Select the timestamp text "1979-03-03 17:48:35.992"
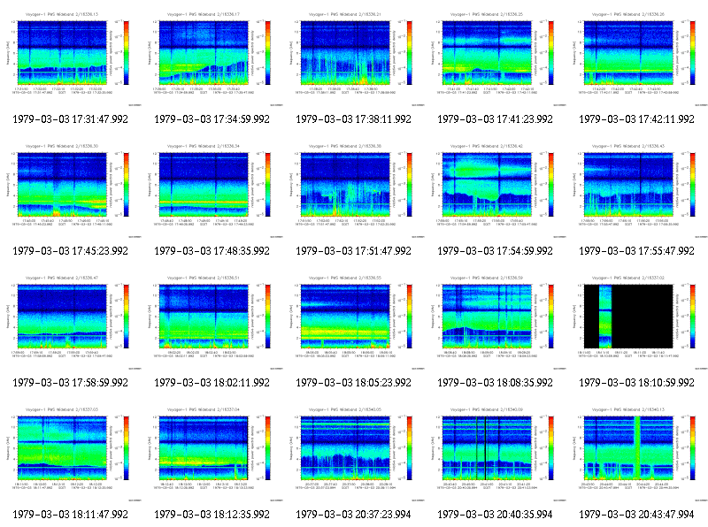708x527 pixels. 212,251
